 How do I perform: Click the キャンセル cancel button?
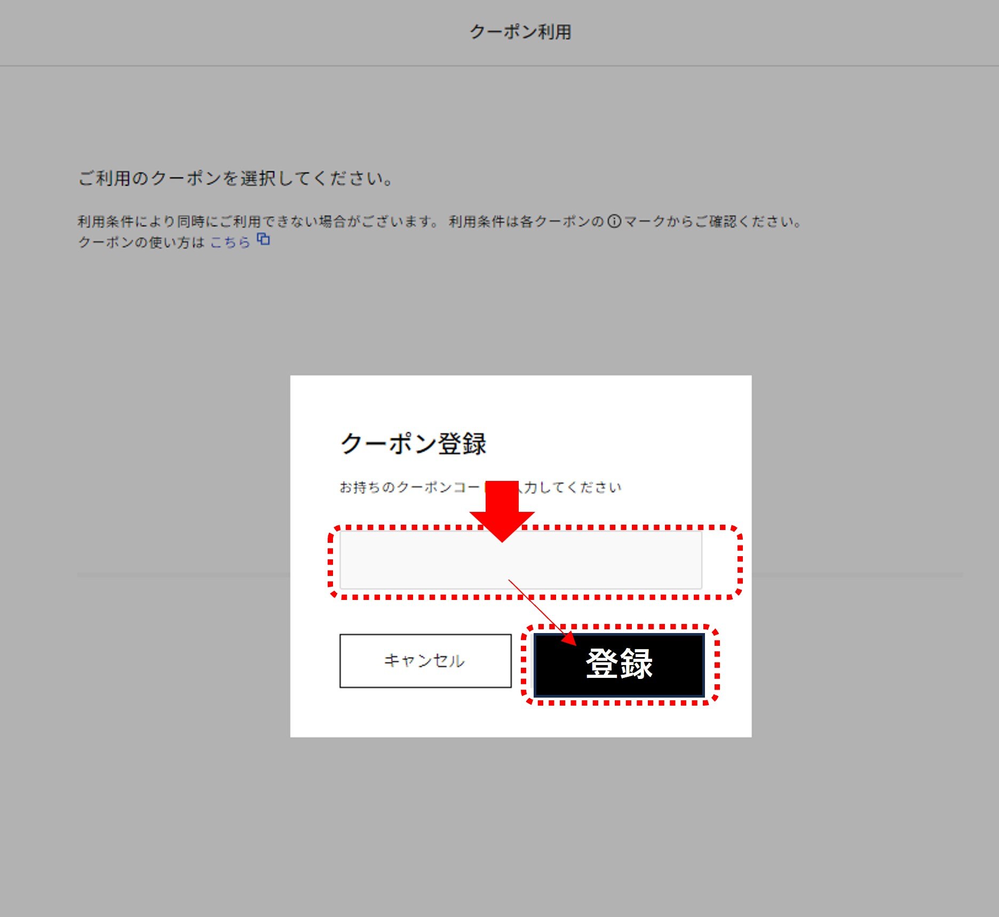[x=425, y=661]
